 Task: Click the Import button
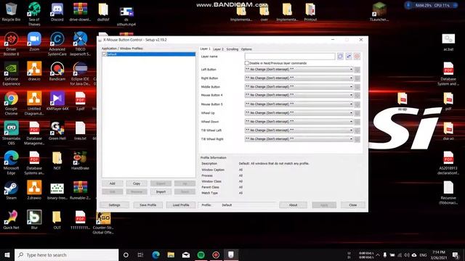coord(161,191)
